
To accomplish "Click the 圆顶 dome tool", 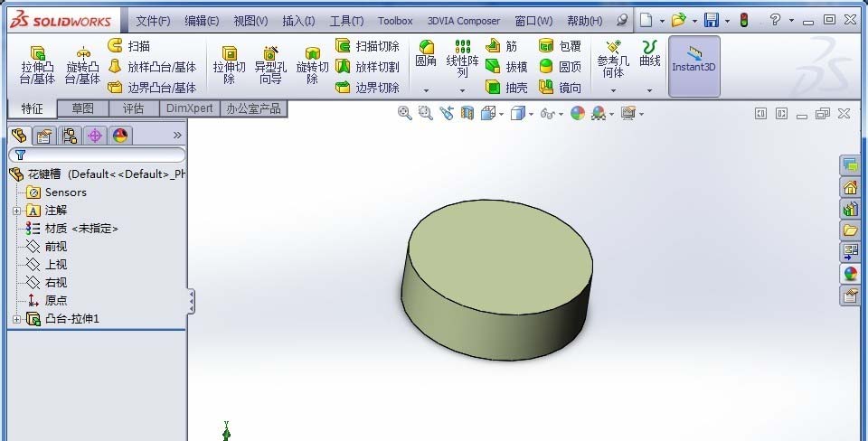I will coord(561,67).
